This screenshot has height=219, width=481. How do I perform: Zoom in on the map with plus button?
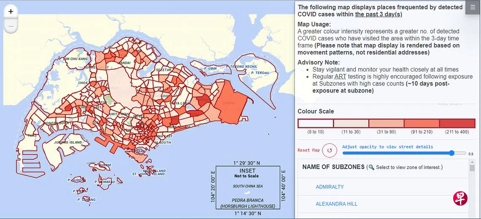[x=11, y=11]
